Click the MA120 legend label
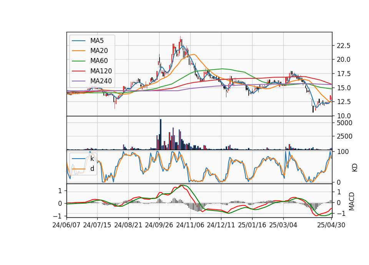369x265 pixels. pyautogui.click(x=101, y=71)
